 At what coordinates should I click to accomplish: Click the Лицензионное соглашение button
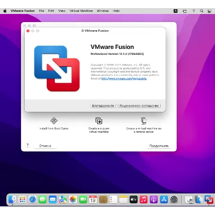pos(139,106)
